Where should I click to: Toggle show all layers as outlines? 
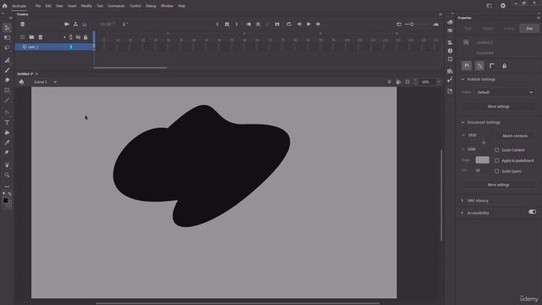71,37
